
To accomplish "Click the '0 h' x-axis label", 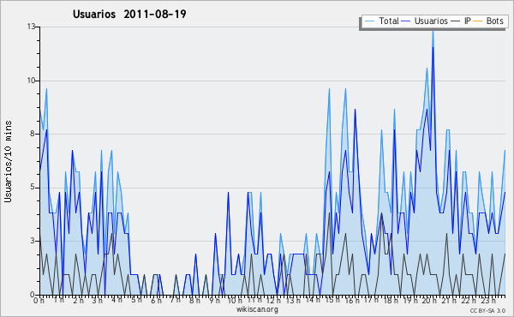I will click(x=39, y=300).
